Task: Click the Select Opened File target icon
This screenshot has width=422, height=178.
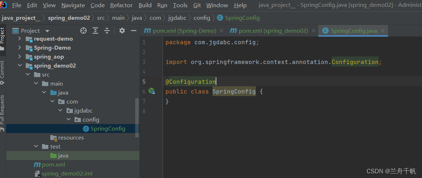Action: 83,31
